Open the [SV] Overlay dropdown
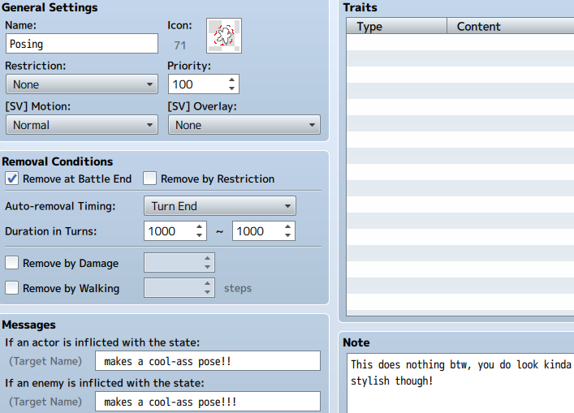Viewport: 574px width, 413px height. click(244, 125)
